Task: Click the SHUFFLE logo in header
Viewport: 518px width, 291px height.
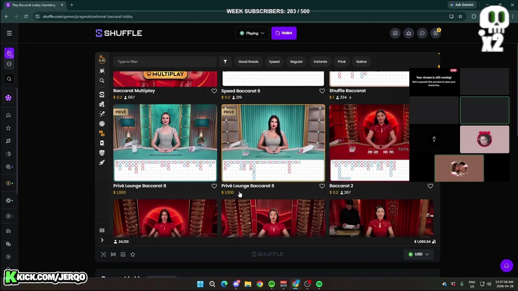Action: pyautogui.click(x=119, y=33)
